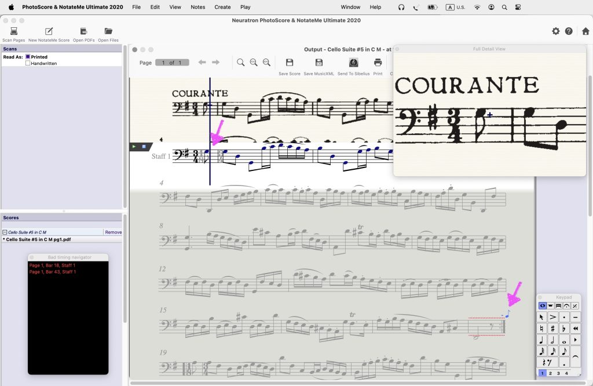The height and width of the screenshot is (386, 593).
Task: Collapse the Cello Suite #5 score entry
Action: pos(5,232)
